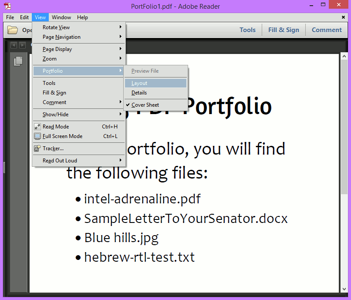Image resolution: width=351 pixels, height=300 pixels.
Task: Select Portfolio in the View menu
Action: point(79,71)
